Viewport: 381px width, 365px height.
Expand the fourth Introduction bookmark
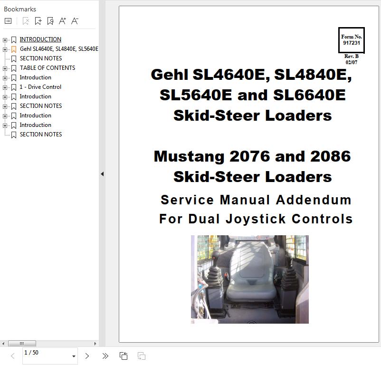coord(5,125)
